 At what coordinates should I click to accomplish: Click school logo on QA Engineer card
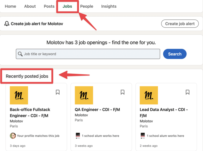(x=78, y=136)
